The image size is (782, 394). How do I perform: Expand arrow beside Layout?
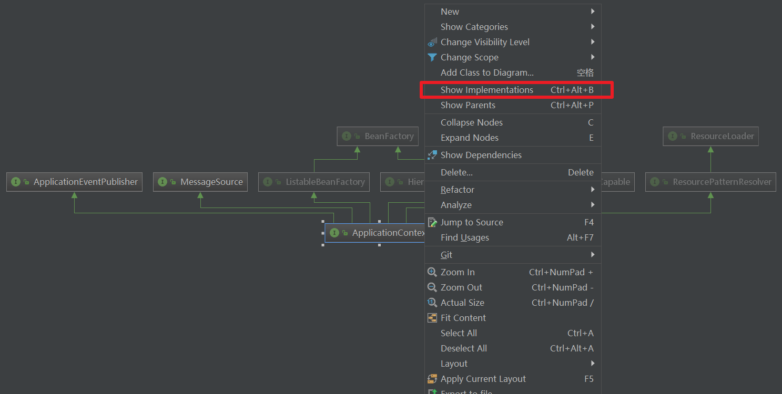(593, 363)
